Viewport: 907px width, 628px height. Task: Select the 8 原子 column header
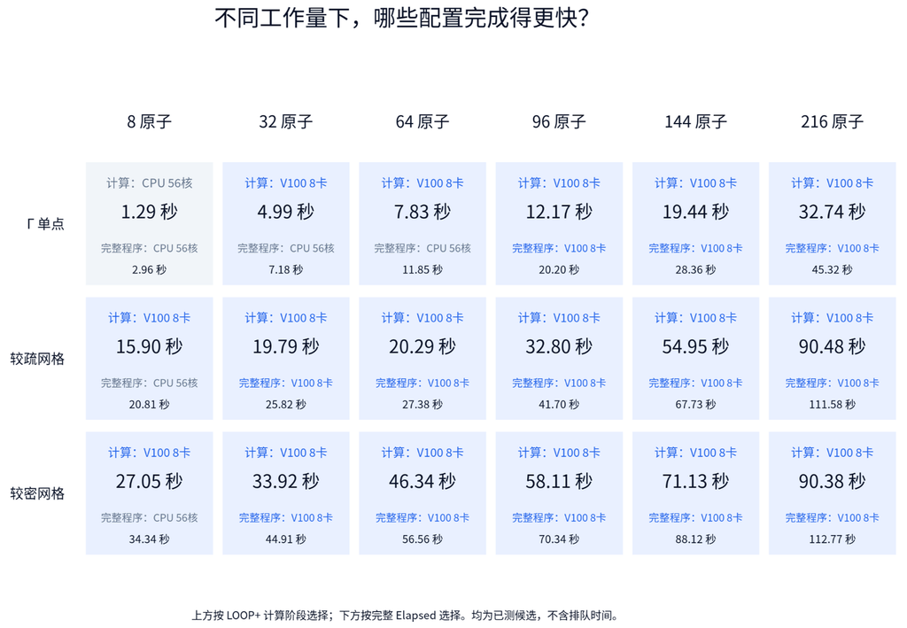(x=149, y=121)
